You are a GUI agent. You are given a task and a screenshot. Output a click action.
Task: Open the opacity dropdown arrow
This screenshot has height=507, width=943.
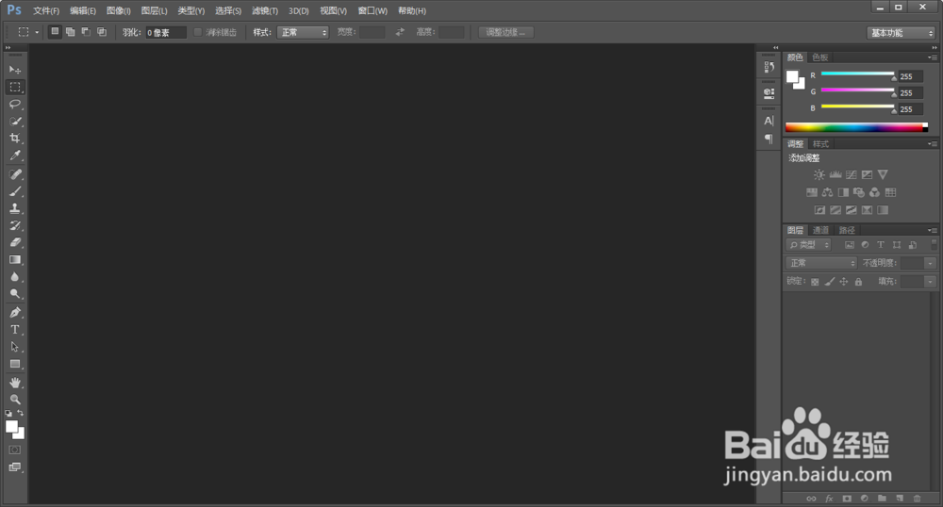[x=931, y=263]
